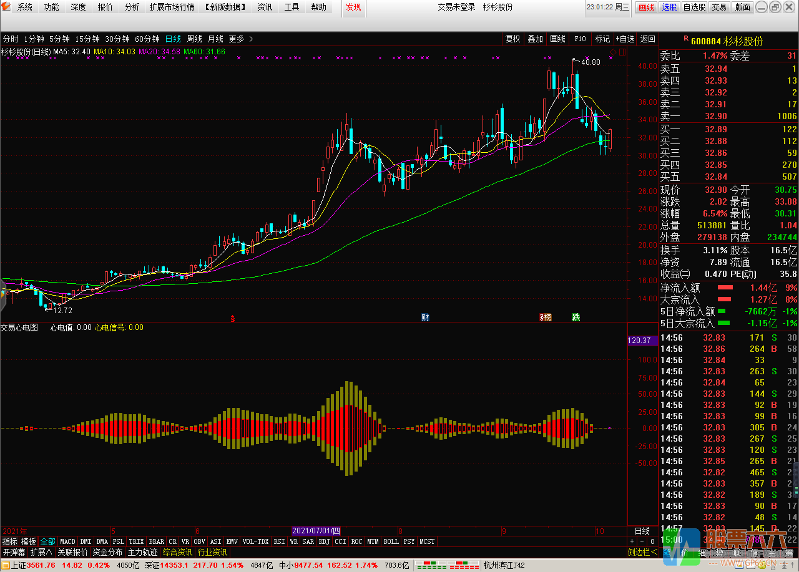Screen dimensions: 799x572
Task: Expand the 扩展 panel
Action: tap(41, 552)
